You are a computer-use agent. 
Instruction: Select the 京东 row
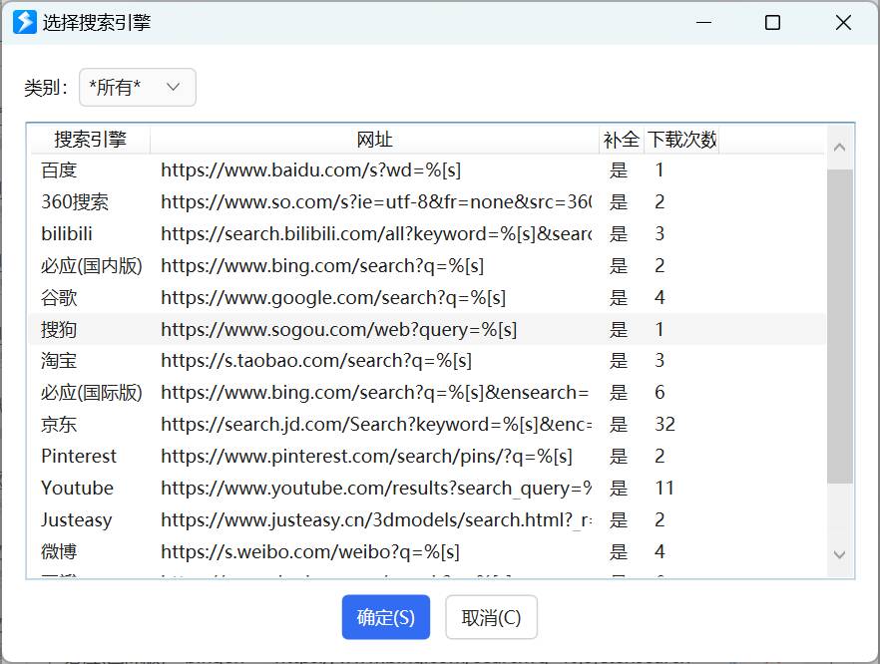pos(428,425)
